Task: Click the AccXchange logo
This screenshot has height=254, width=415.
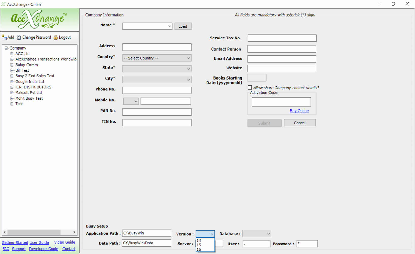Action: tap(39, 19)
